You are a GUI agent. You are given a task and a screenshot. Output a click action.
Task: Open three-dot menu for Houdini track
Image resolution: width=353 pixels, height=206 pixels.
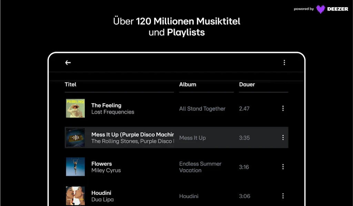pos(283,196)
